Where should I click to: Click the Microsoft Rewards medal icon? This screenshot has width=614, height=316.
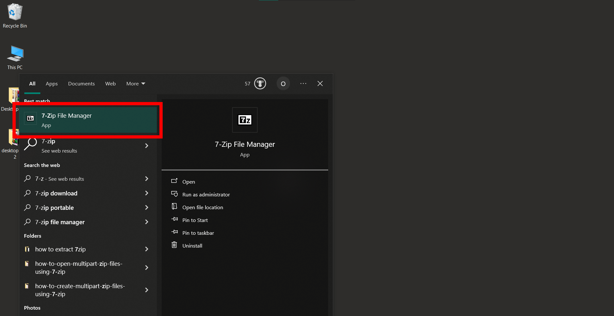260,83
